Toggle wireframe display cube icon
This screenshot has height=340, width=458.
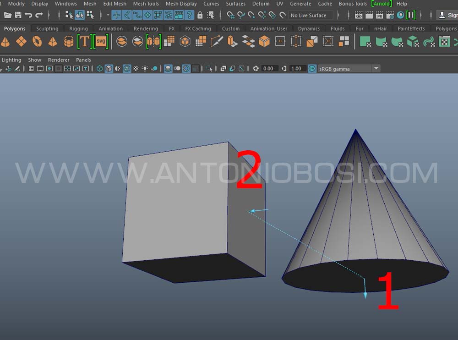click(x=99, y=69)
